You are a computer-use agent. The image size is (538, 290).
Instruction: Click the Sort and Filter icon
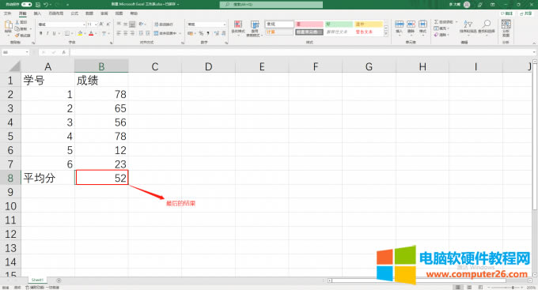[468, 24]
